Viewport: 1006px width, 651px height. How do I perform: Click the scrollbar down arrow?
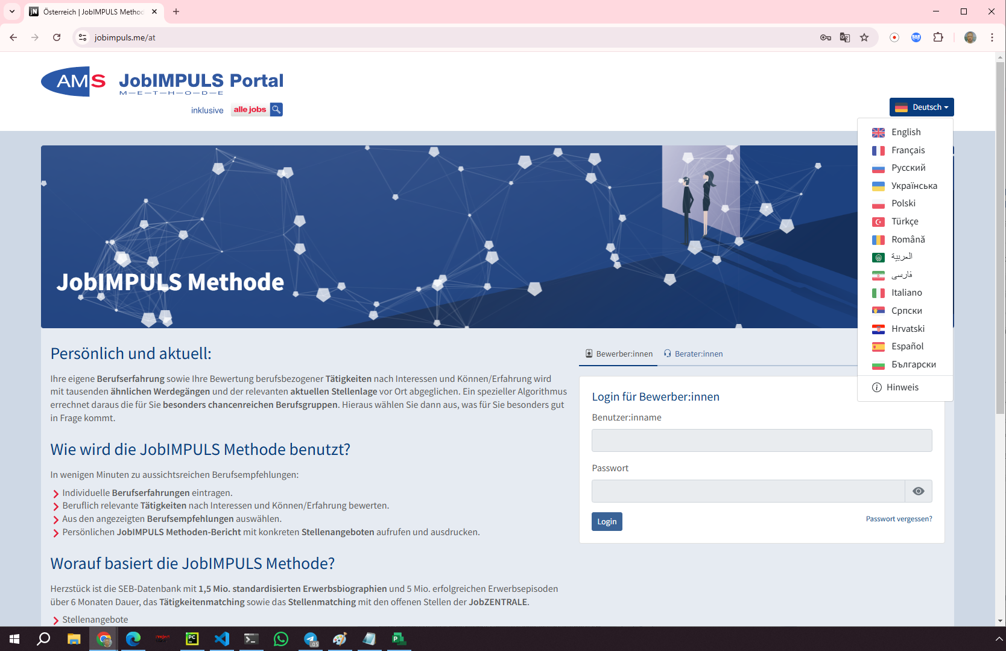(1001, 621)
